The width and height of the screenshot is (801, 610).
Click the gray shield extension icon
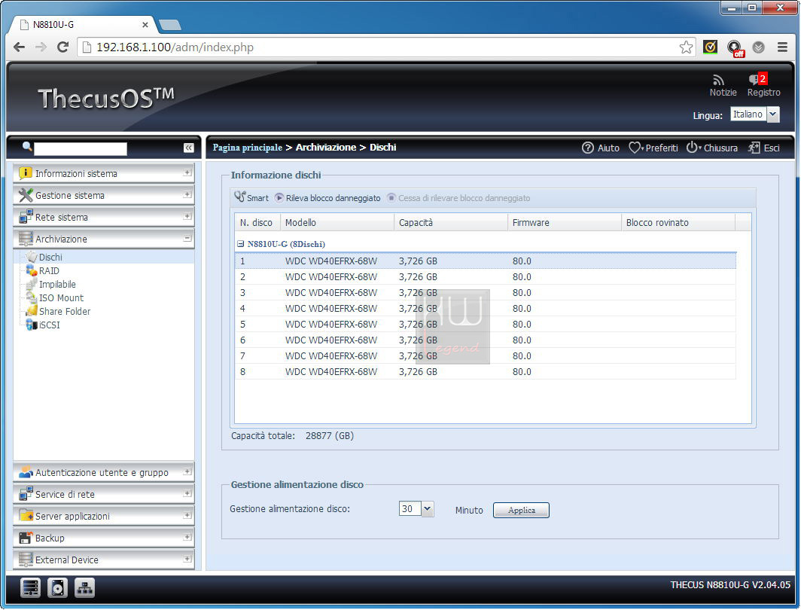point(759,47)
